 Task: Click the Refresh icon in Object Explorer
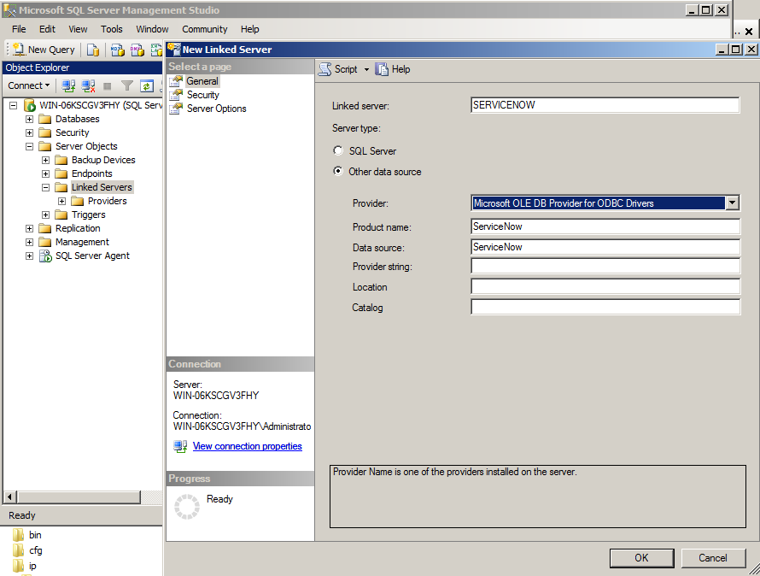click(146, 86)
